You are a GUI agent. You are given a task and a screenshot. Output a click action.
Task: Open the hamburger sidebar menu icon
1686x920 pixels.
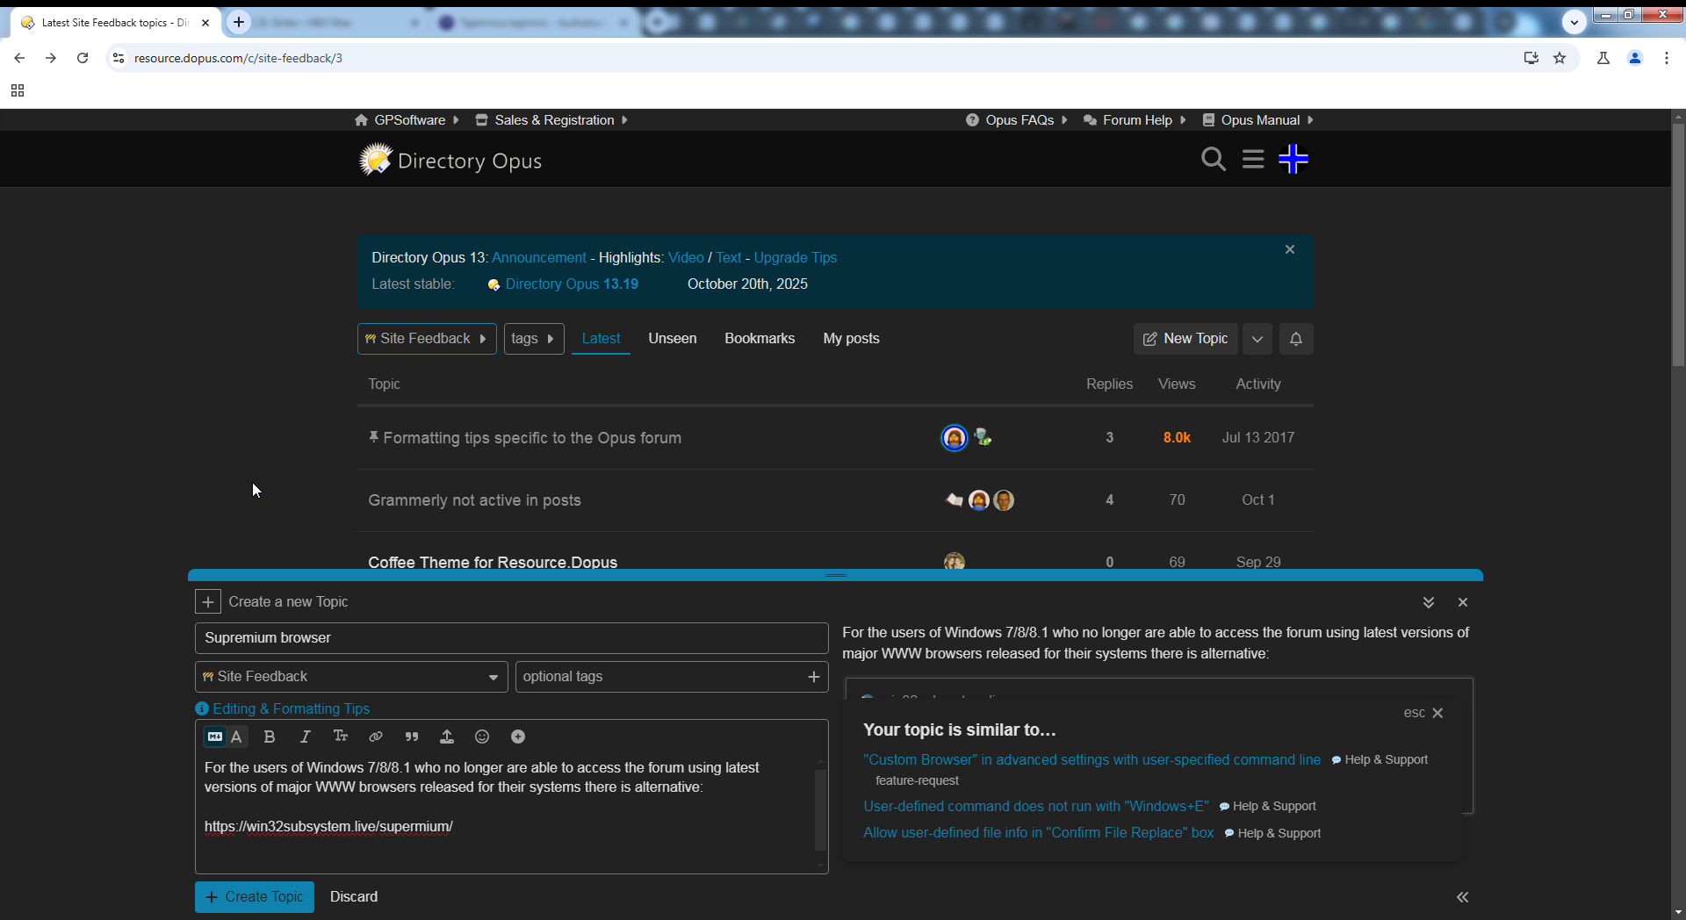click(1253, 160)
